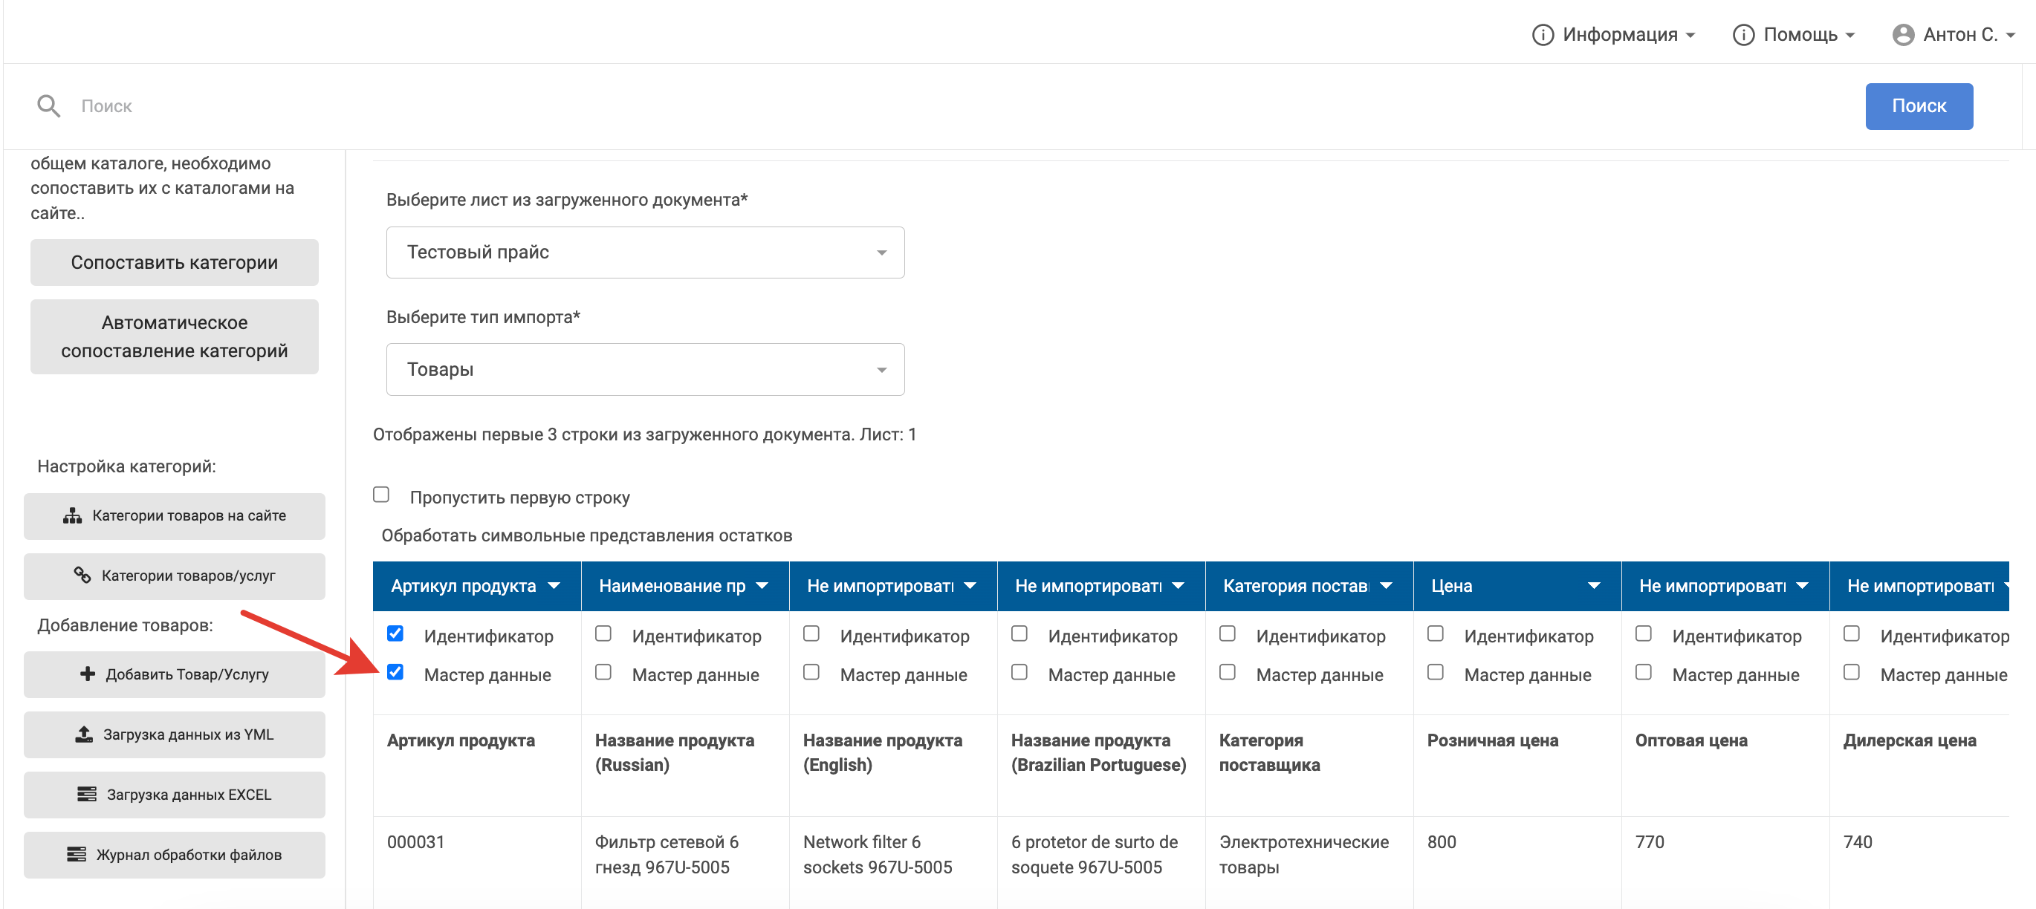The width and height of the screenshot is (2036, 909).
Task: Click the user avatar icon for Антон С.
Action: click(x=1902, y=35)
